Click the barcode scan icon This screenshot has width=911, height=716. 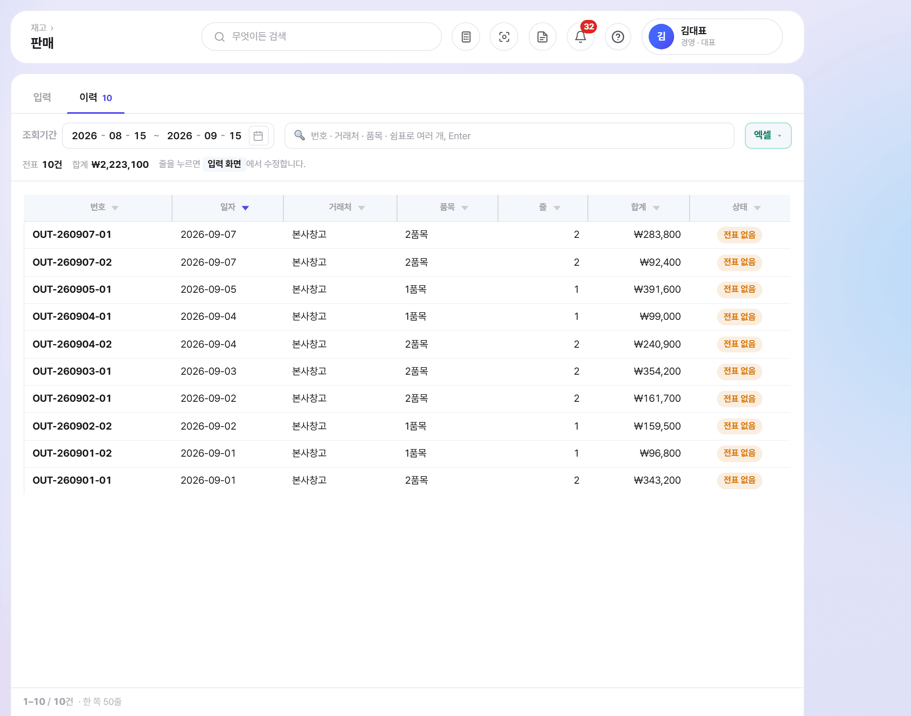[x=504, y=37]
